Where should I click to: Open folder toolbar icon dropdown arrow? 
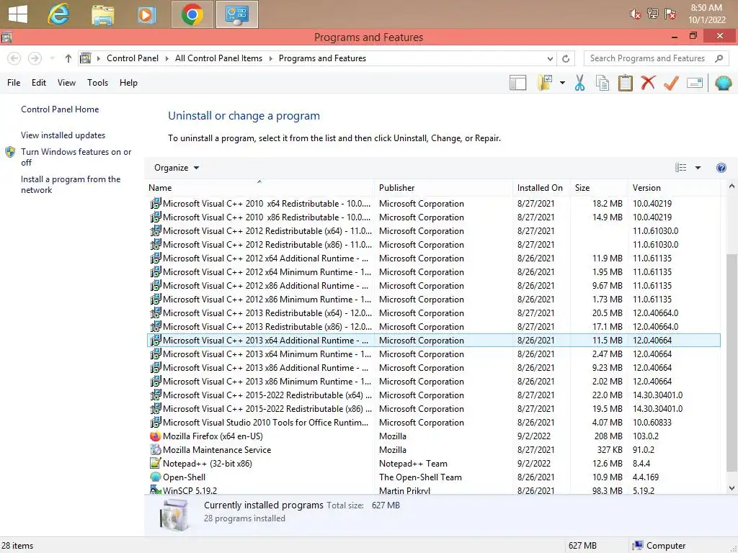click(562, 83)
